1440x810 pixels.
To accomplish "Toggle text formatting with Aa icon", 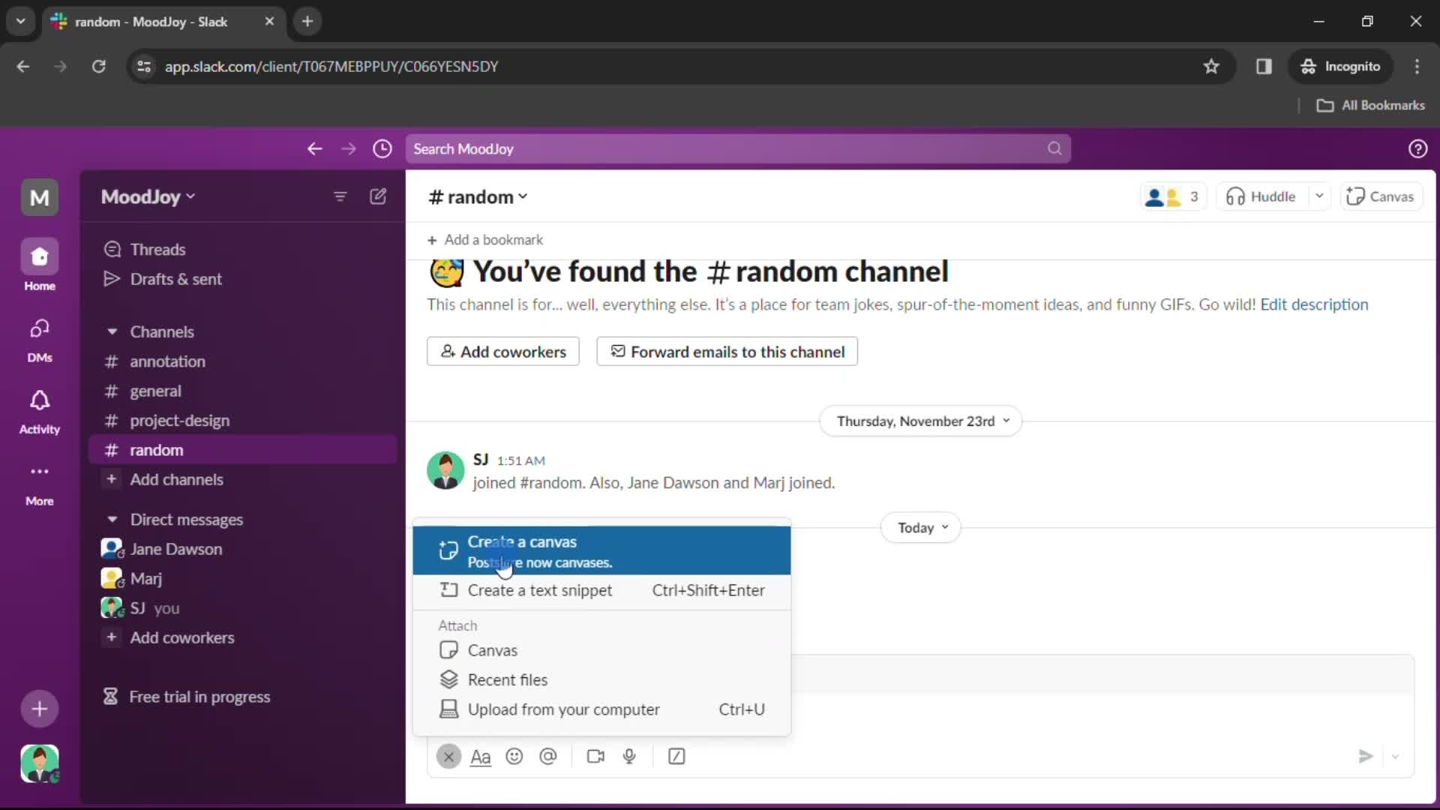I will 480,757.
